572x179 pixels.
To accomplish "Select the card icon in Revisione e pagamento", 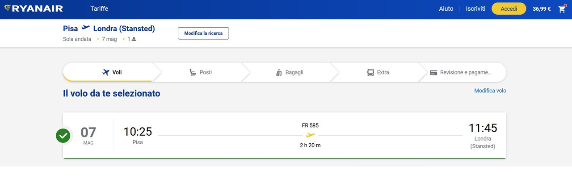I will click(x=433, y=72).
